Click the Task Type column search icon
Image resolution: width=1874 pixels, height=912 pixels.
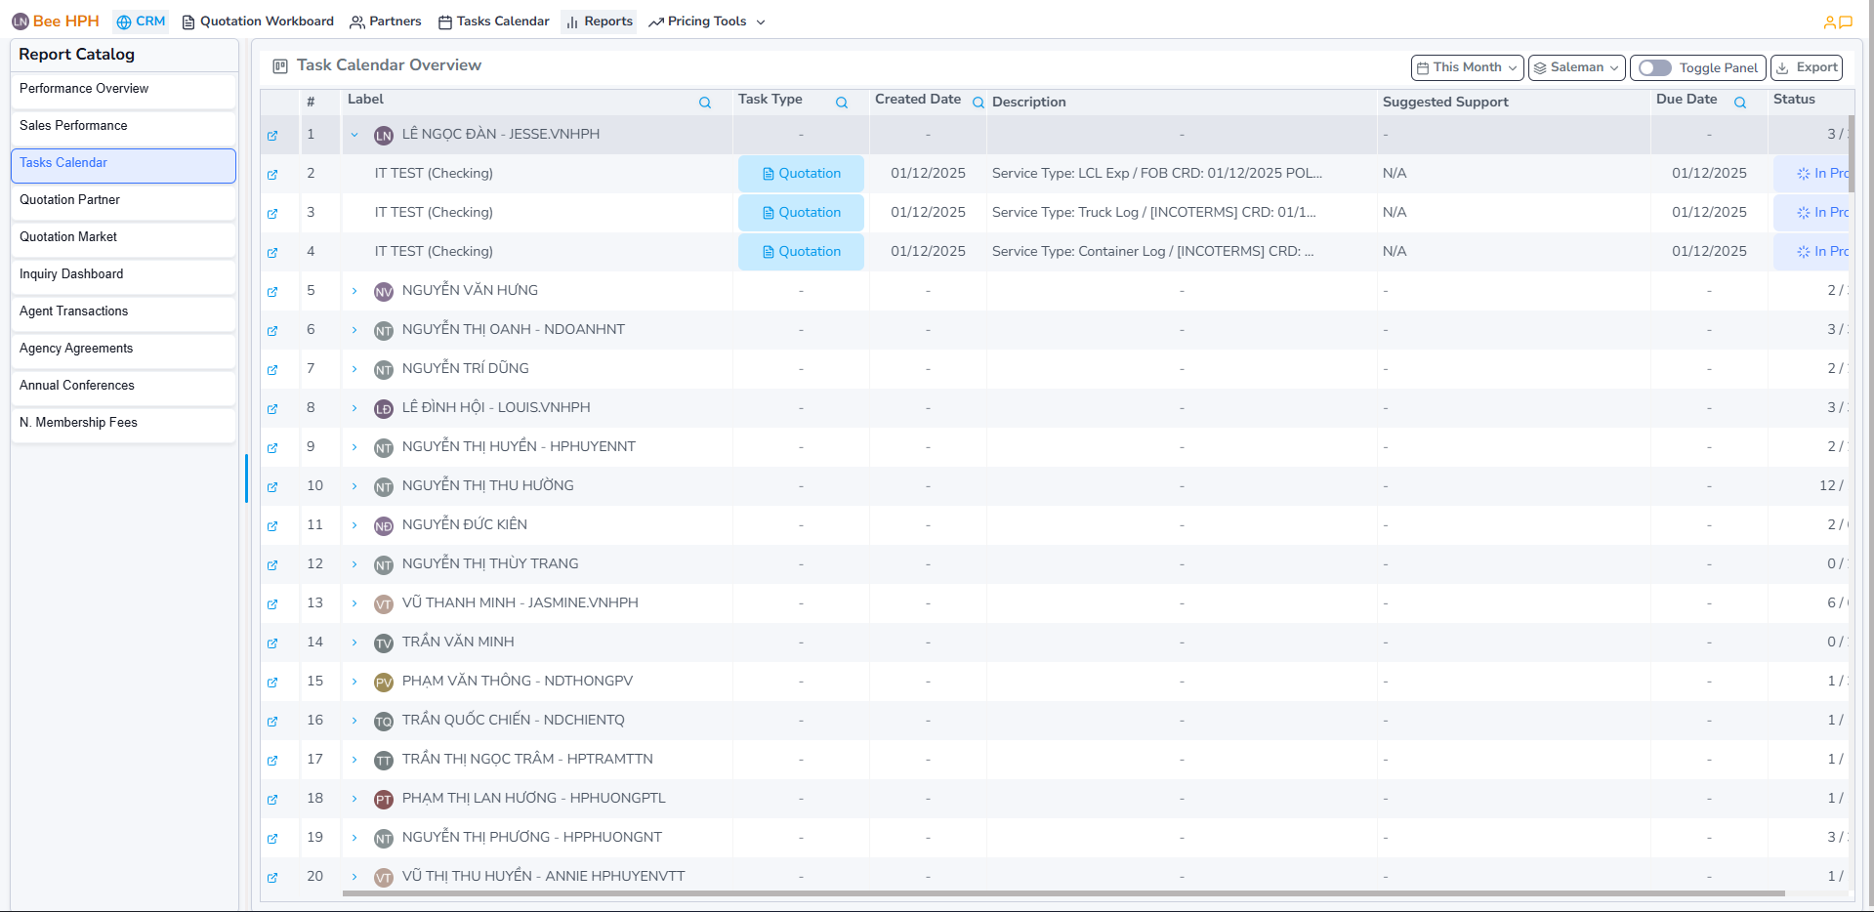tap(841, 103)
